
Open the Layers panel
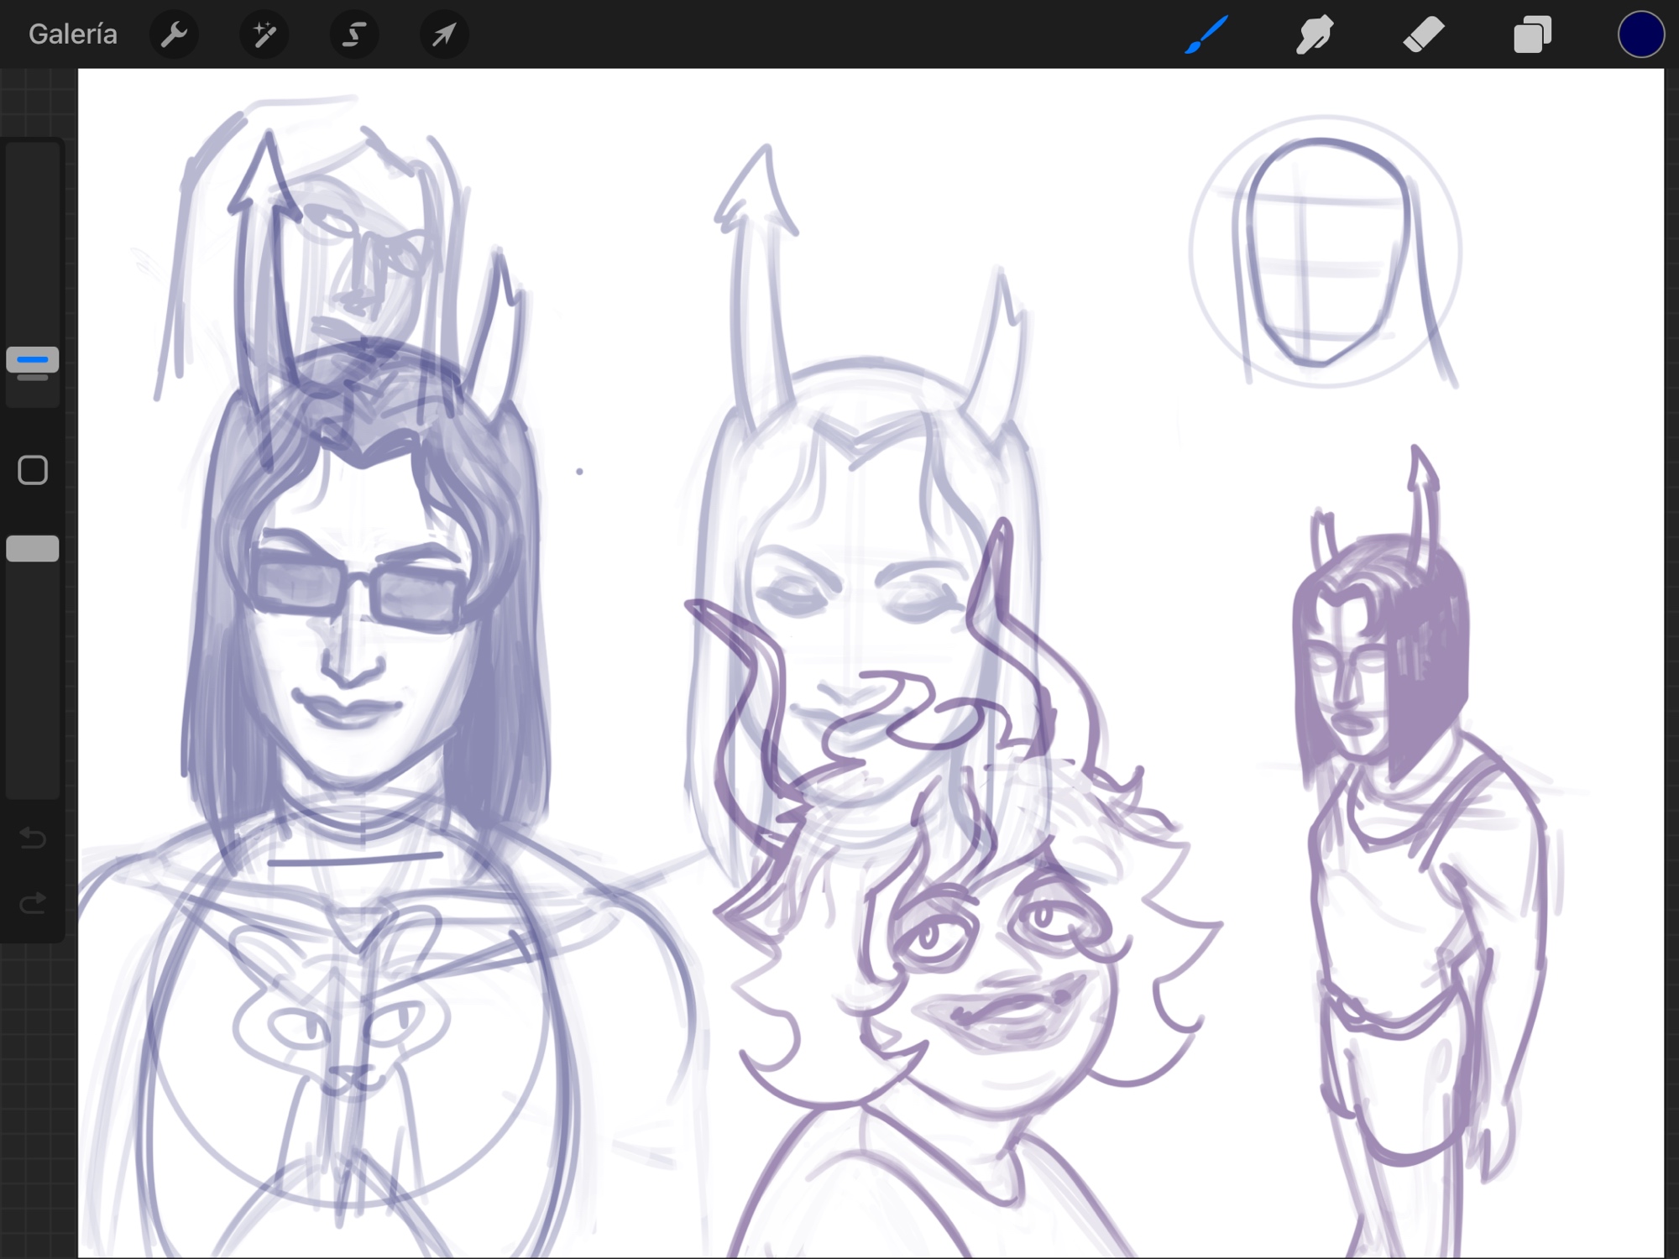click(x=1532, y=34)
